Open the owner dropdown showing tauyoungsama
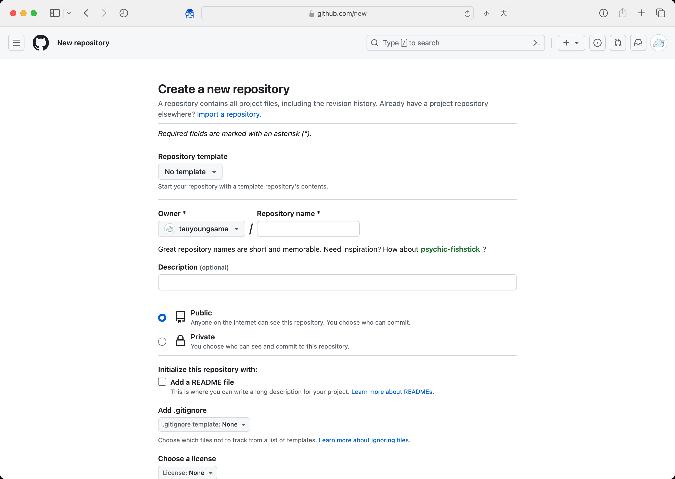The width and height of the screenshot is (675, 479). click(201, 229)
